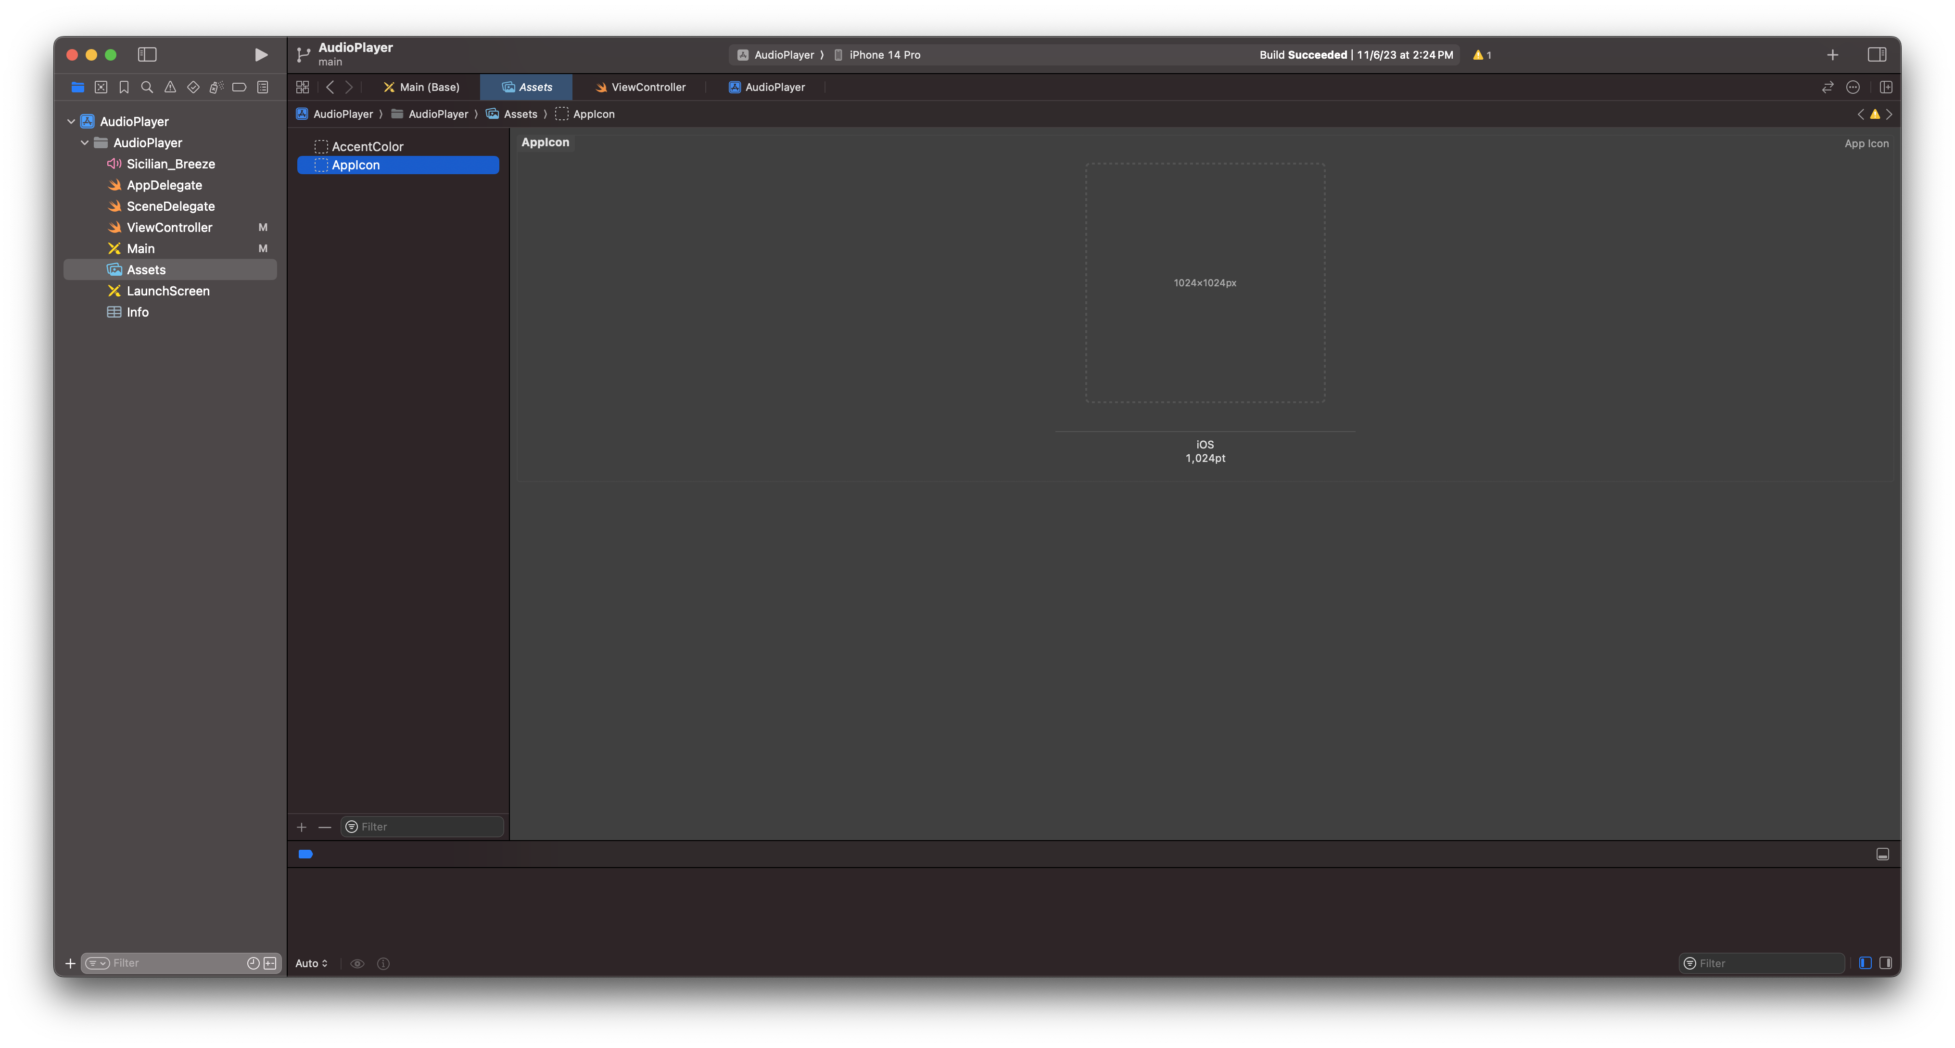Run the project with the play button
The width and height of the screenshot is (1955, 1048).
[260, 55]
